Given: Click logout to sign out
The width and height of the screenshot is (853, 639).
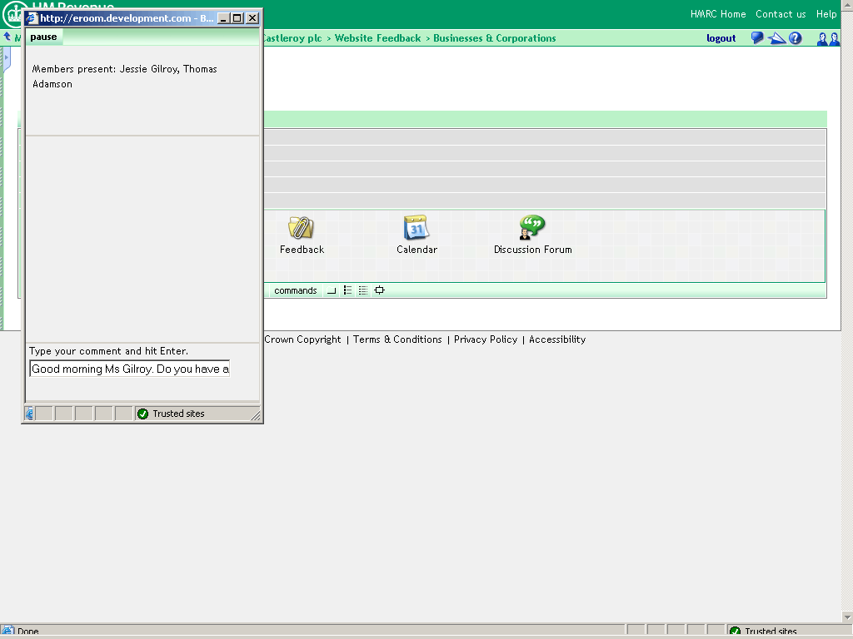Looking at the screenshot, I should click(721, 38).
